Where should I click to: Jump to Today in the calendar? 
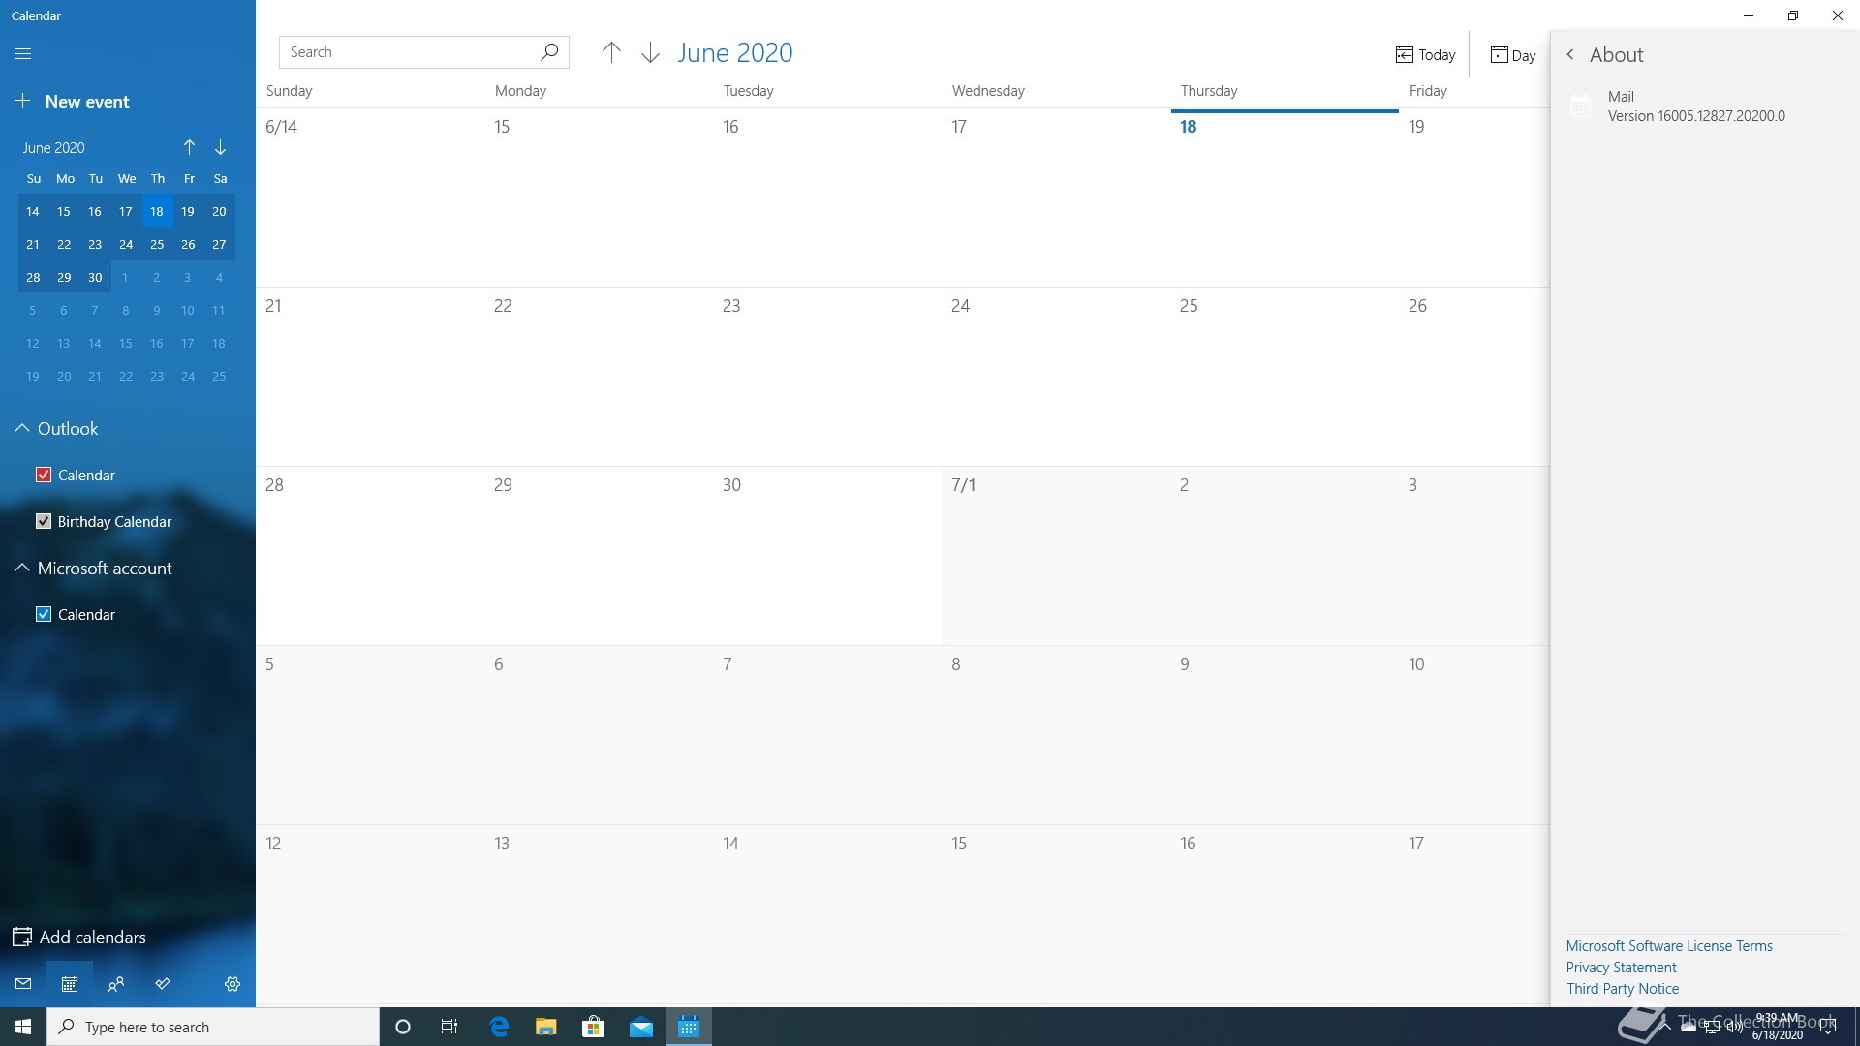(x=1425, y=55)
